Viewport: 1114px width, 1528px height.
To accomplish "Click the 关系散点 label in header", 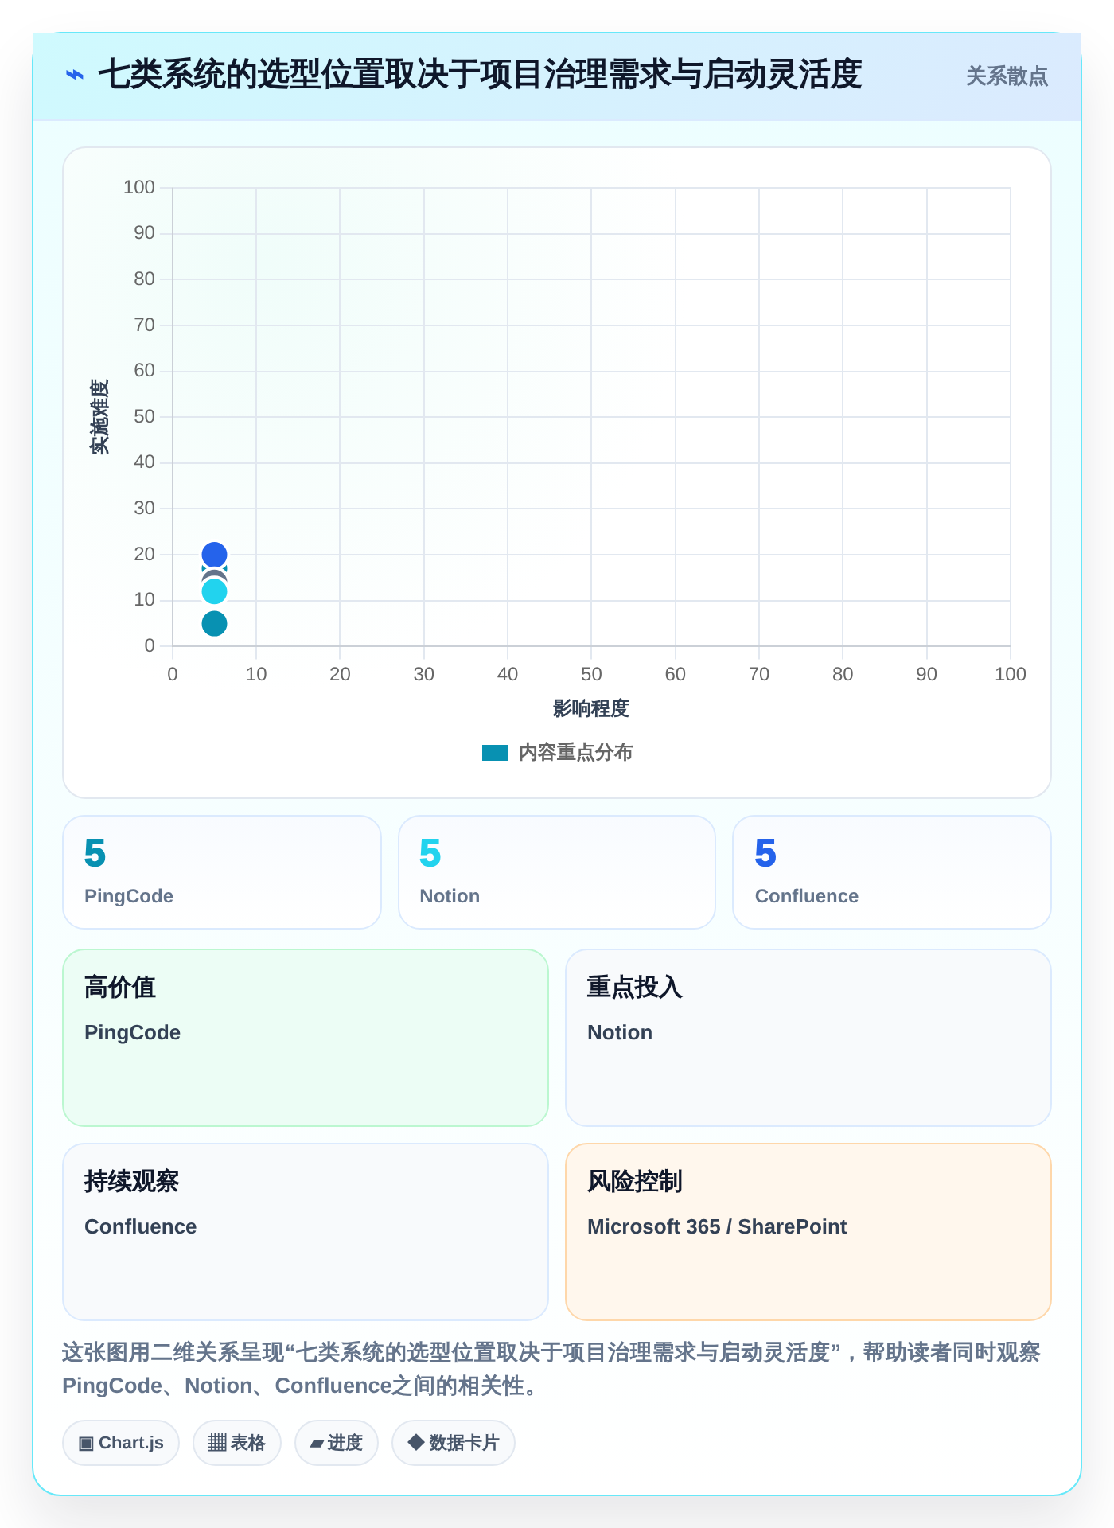I will coord(1007,76).
